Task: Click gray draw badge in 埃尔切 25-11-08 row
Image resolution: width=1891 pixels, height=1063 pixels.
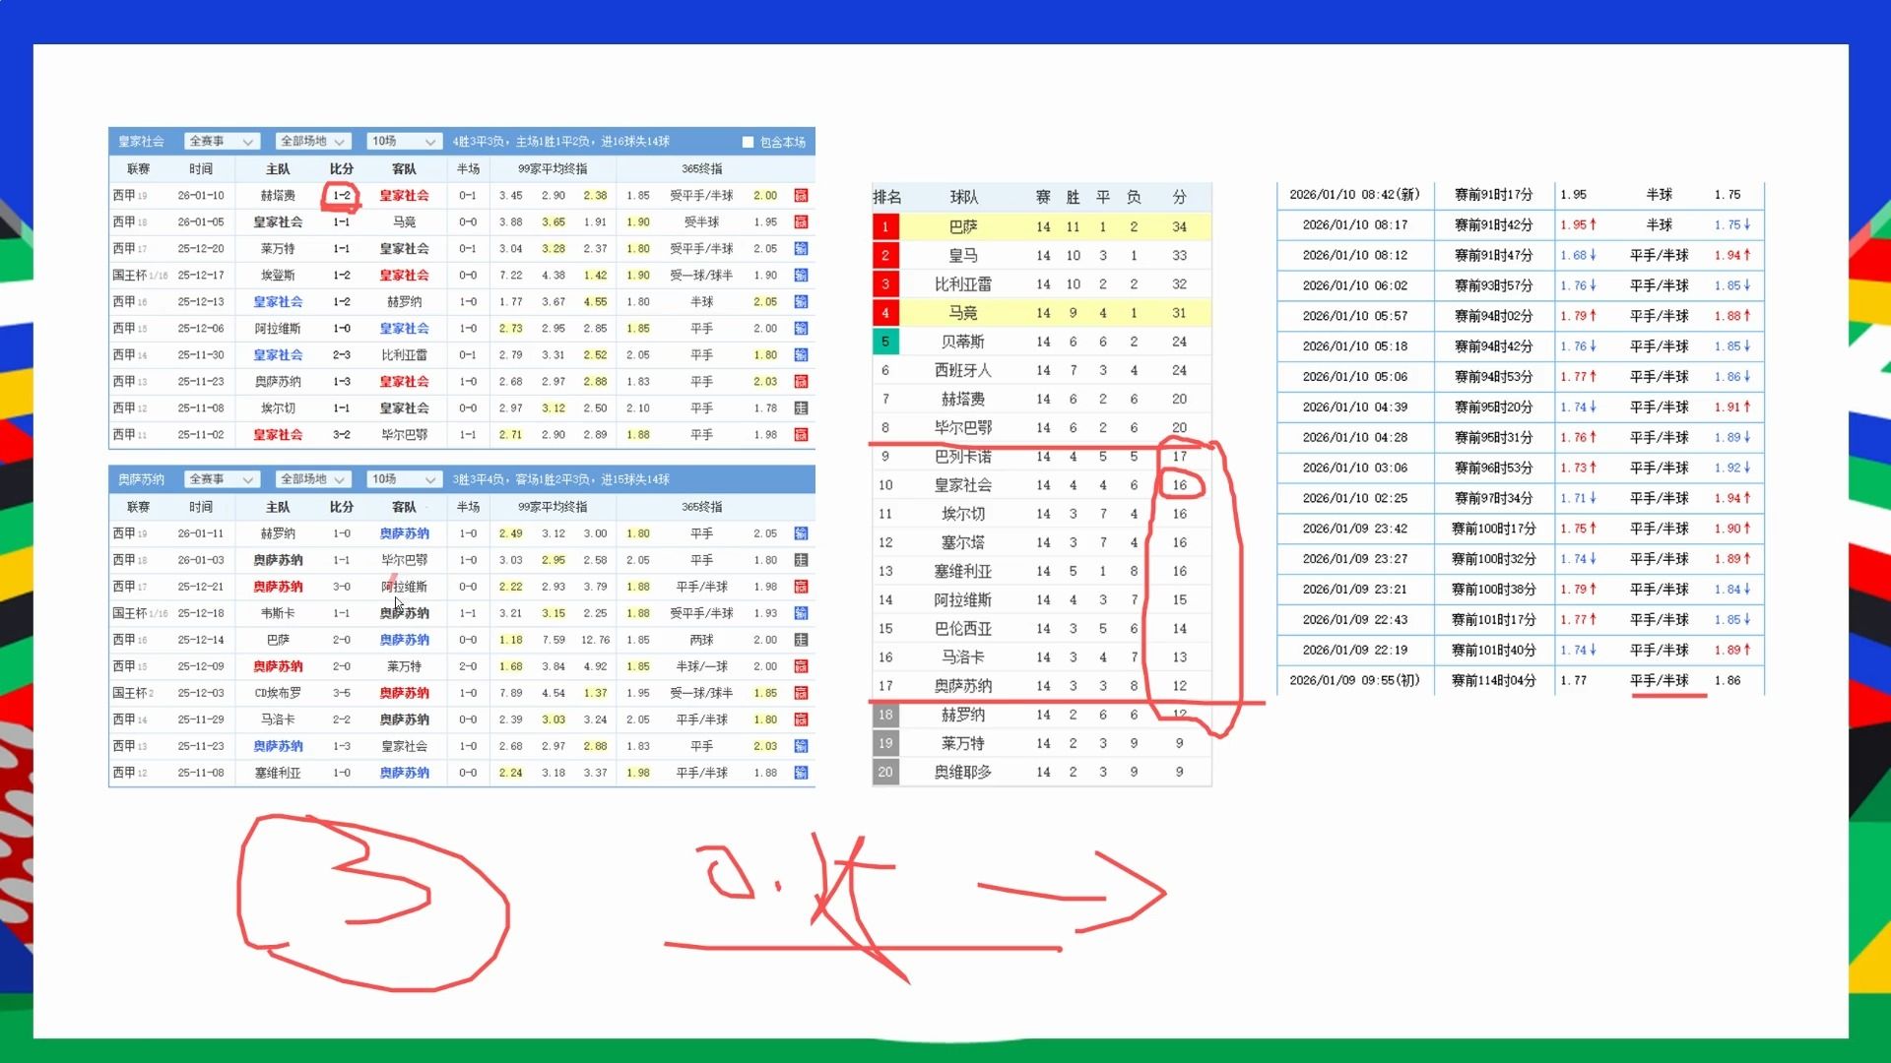Action: (801, 408)
